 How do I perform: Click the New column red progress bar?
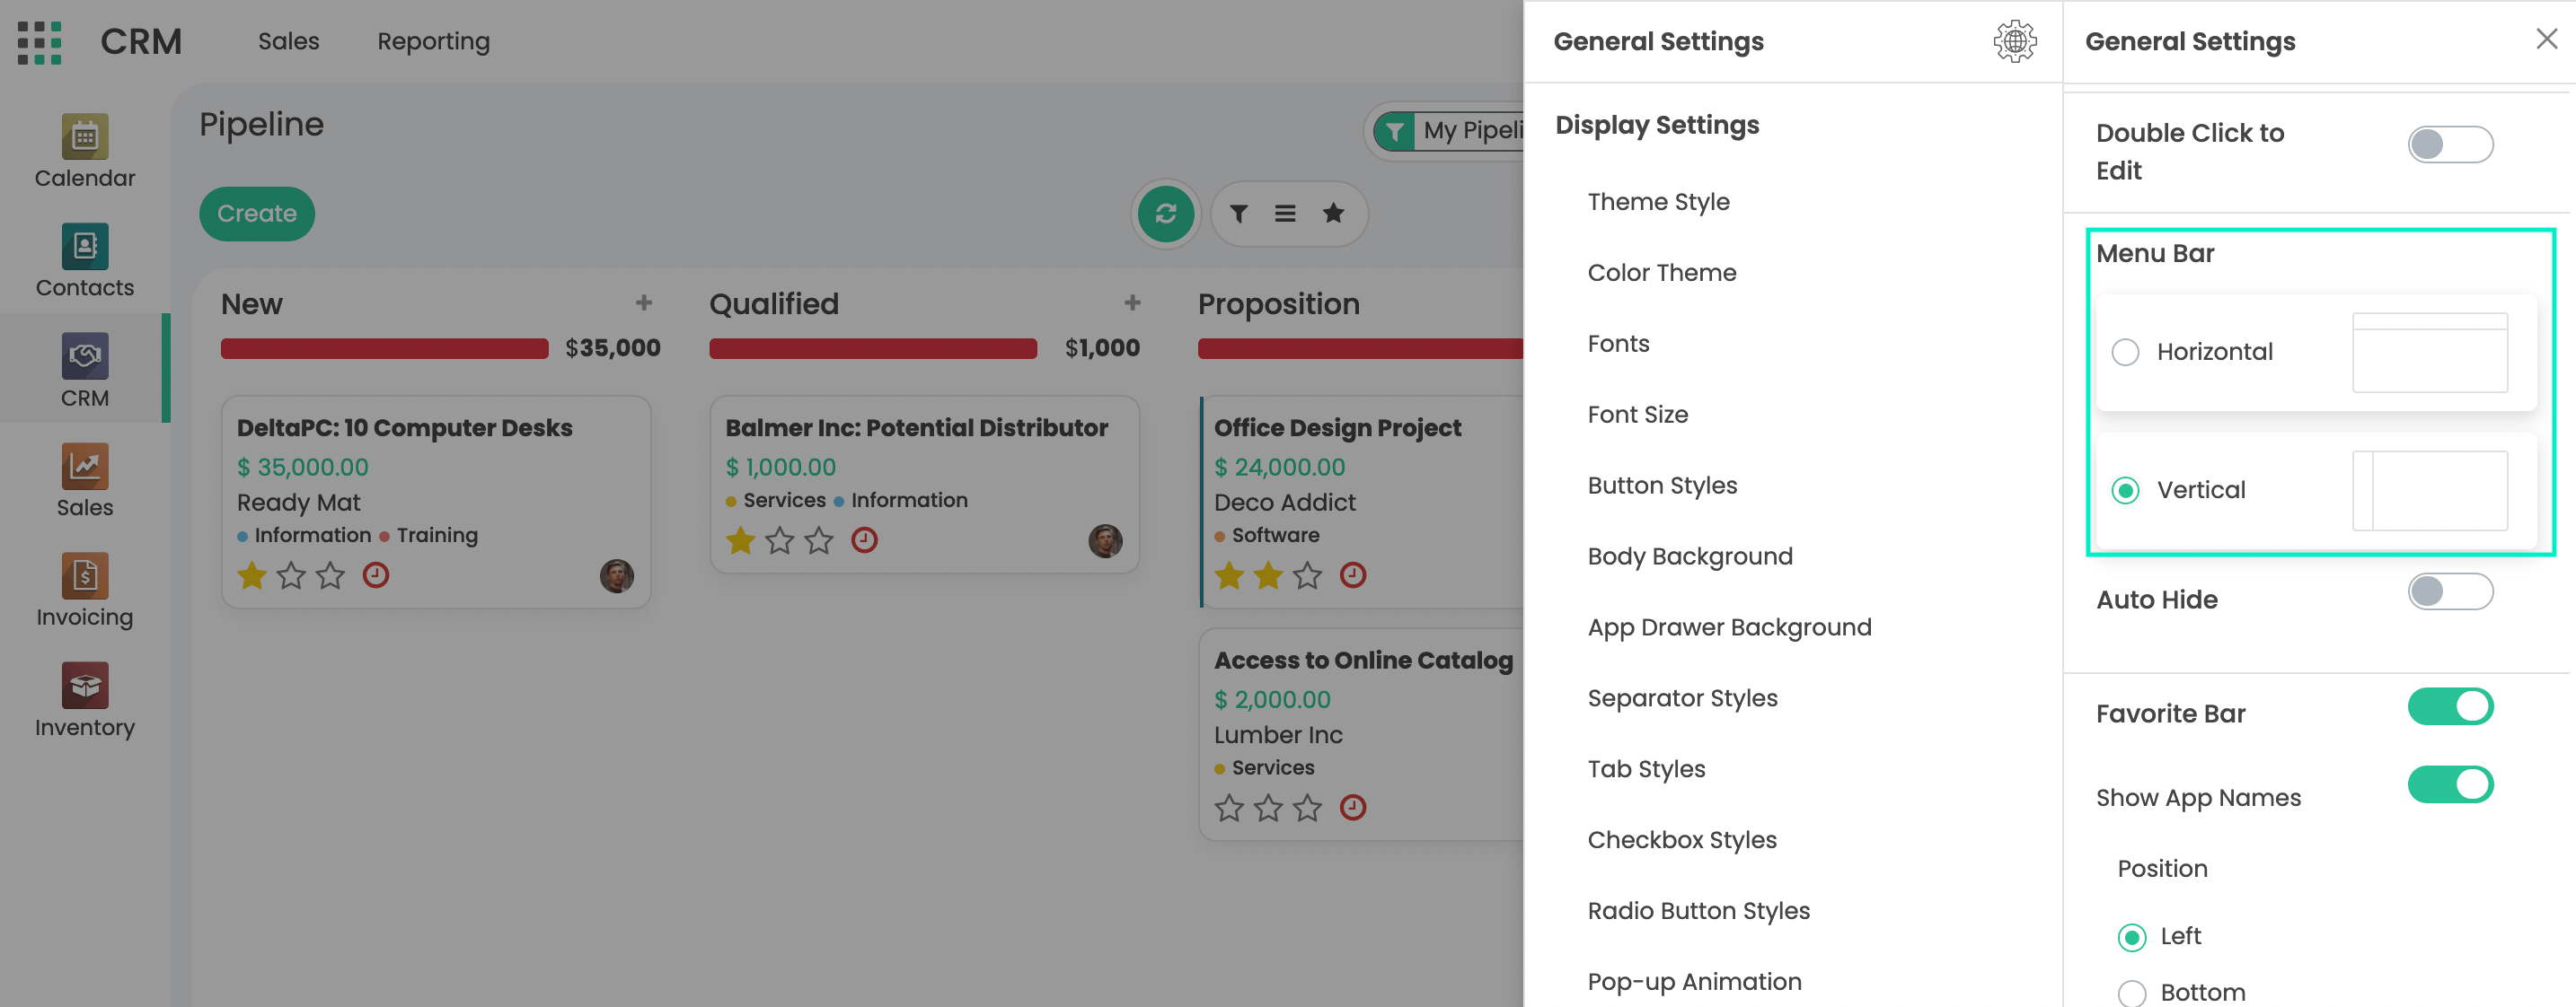point(384,348)
